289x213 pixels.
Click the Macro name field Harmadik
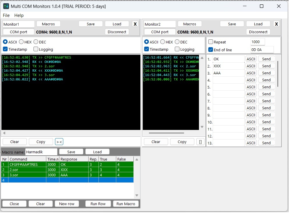pos(41,152)
